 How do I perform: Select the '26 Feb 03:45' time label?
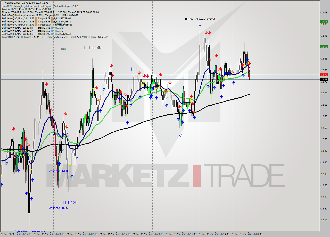[x=255, y=234]
